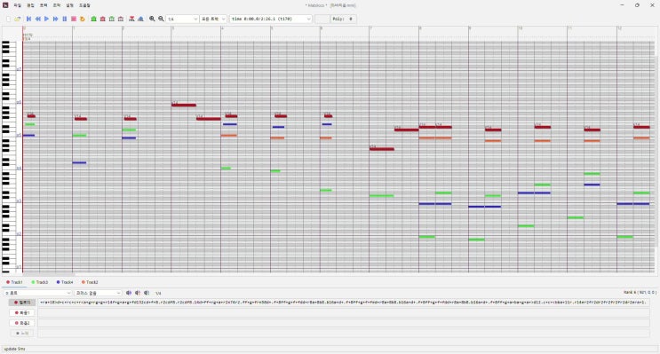Switch to the Track2 tab
This screenshot has width=660, height=354.
coord(90,282)
